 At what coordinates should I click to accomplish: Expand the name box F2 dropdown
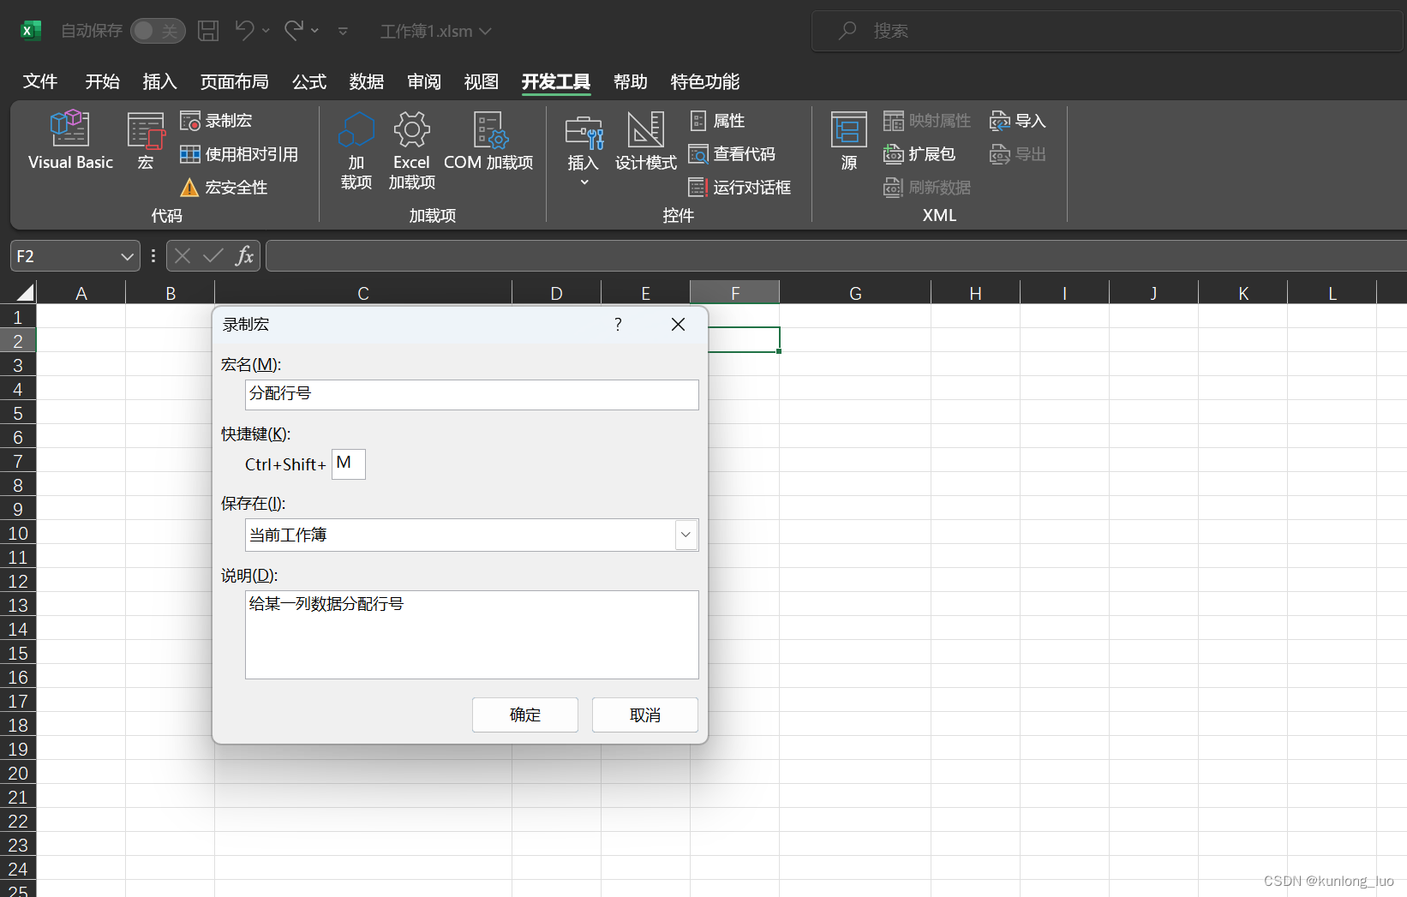click(127, 256)
